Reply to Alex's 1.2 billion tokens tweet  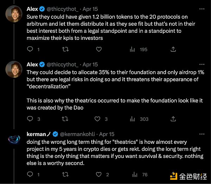[x=30, y=50]
